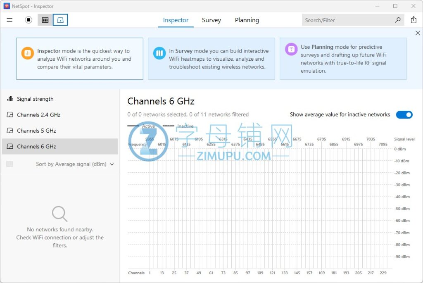Click the 7095 frequency label
This screenshot has width=423, height=283.
383,144
